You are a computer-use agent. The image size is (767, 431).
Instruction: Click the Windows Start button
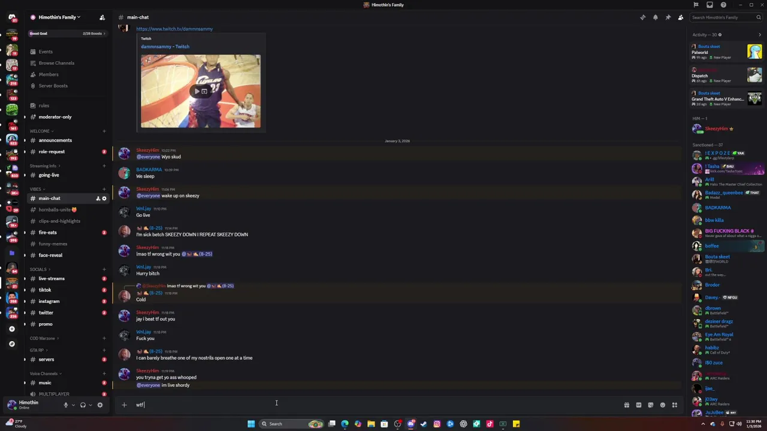click(x=251, y=424)
